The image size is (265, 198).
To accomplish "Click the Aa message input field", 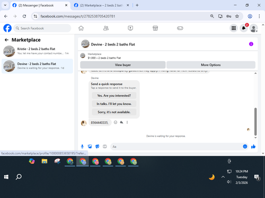I will pos(176,146).
